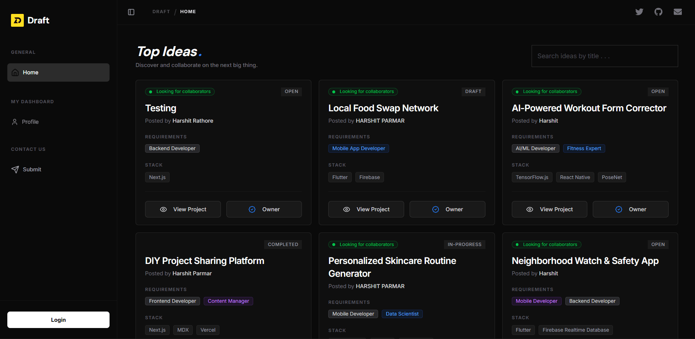Click Owner badge on Local Food Swap Network
This screenshot has height=339, width=695.
pos(447,209)
